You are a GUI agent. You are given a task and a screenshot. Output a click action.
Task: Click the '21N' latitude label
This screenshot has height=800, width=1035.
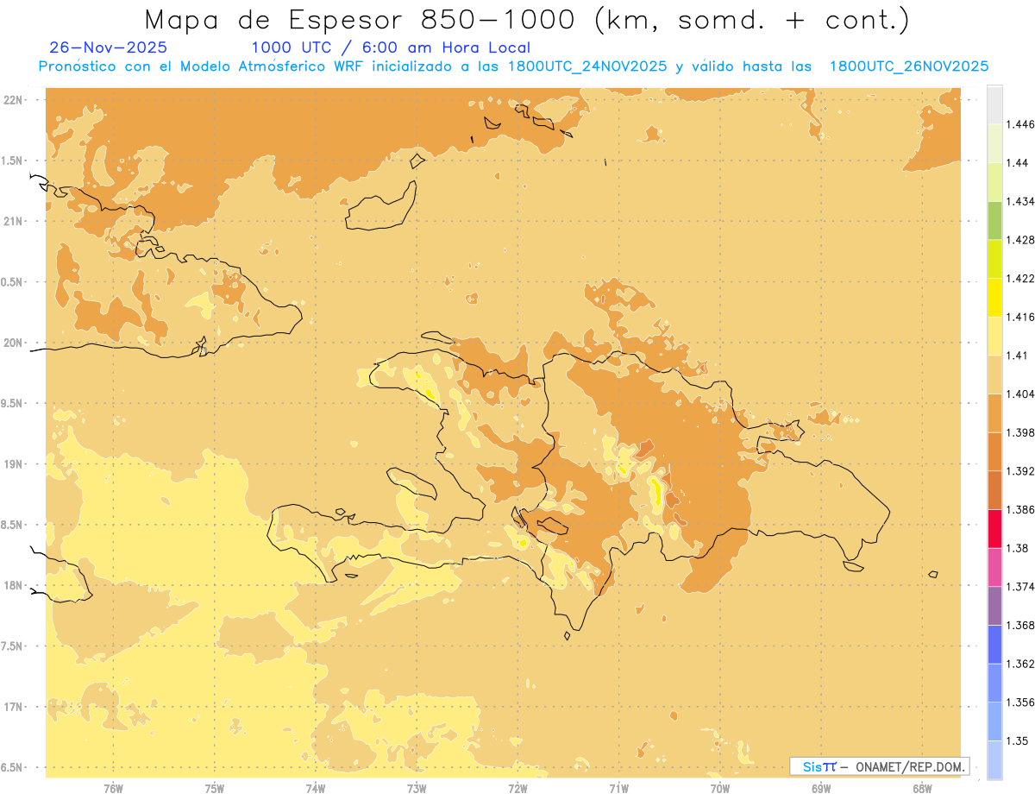point(13,222)
